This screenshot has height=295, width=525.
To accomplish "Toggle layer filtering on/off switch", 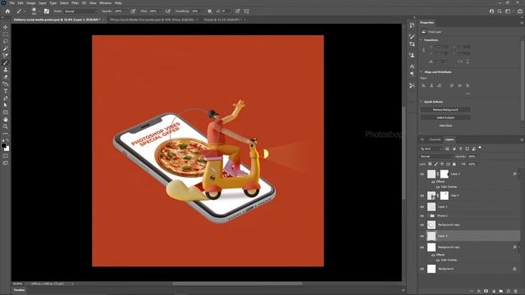I will tap(480, 147).
